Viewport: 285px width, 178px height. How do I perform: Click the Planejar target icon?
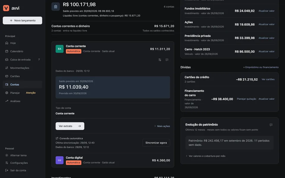[x=7, y=93]
